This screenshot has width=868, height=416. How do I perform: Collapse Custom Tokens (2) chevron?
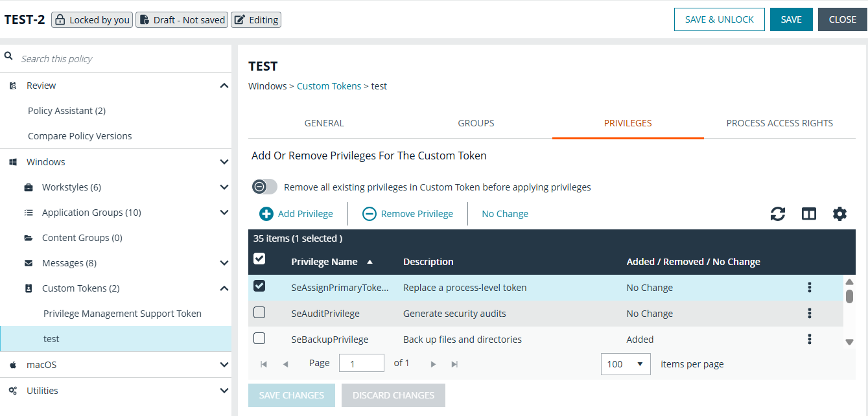pos(224,288)
